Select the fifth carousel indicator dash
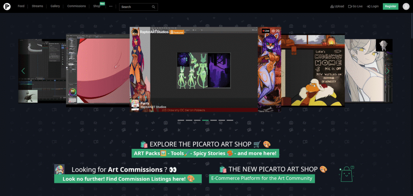Viewport: 413px width, 196px height. click(x=214, y=120)
